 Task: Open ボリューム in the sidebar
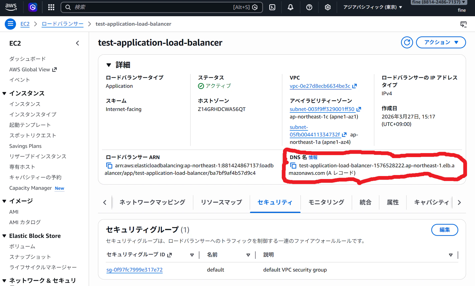point(22,246)
